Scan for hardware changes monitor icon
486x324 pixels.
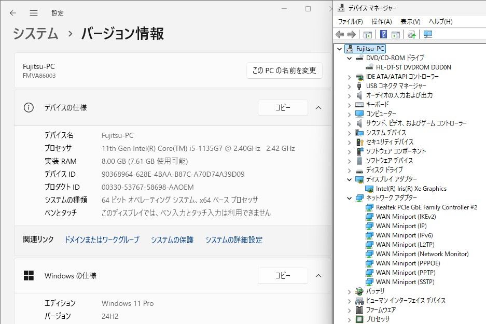point(428,34)
